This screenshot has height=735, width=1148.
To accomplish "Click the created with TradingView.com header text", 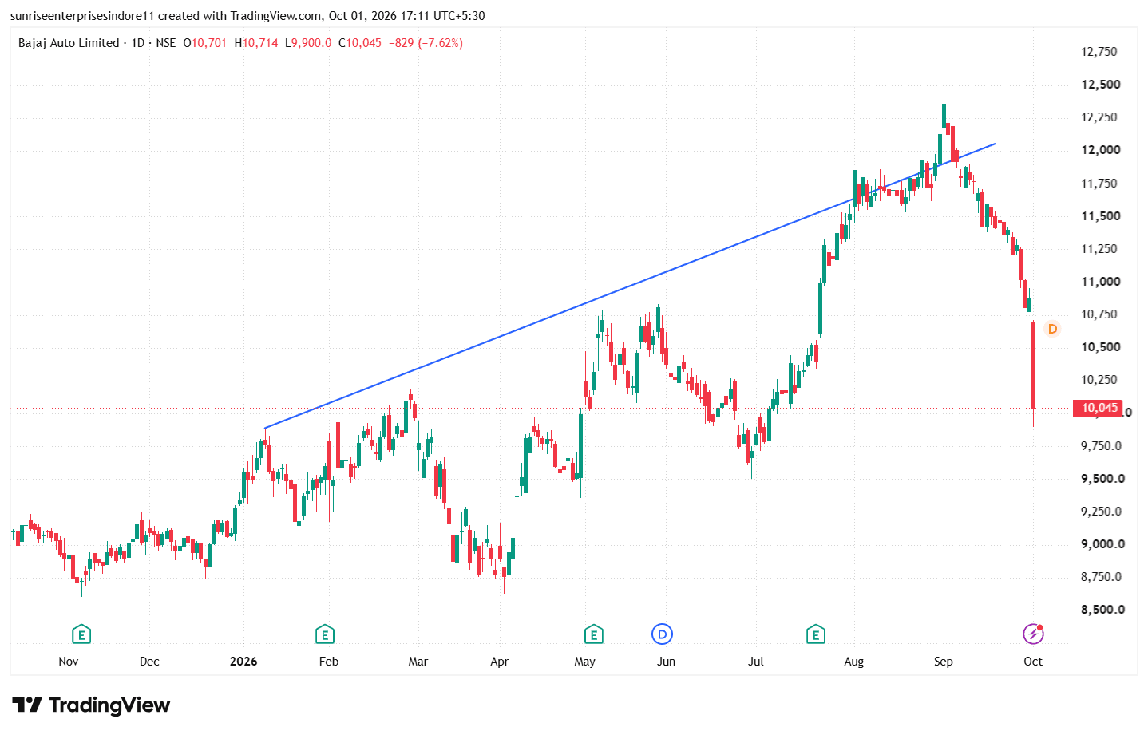I will click(x=239, y=16).
